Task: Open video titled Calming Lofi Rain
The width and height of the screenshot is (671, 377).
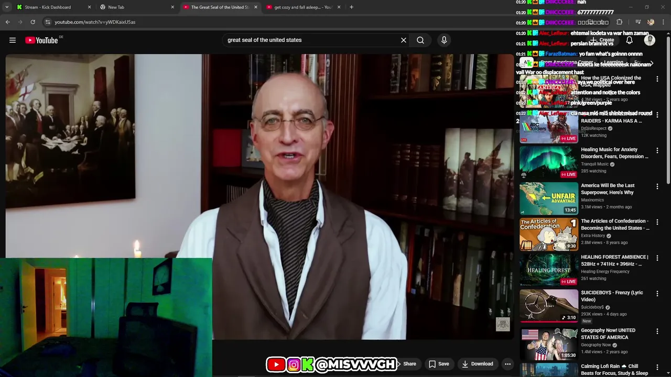Action: click(x=614, y=370)
